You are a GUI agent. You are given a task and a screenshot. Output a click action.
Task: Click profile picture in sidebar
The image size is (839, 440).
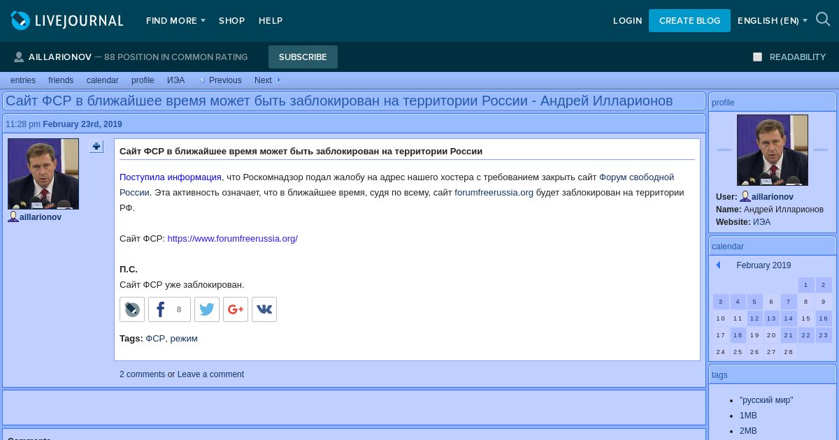pyautogui.click(x=773, y=150)
